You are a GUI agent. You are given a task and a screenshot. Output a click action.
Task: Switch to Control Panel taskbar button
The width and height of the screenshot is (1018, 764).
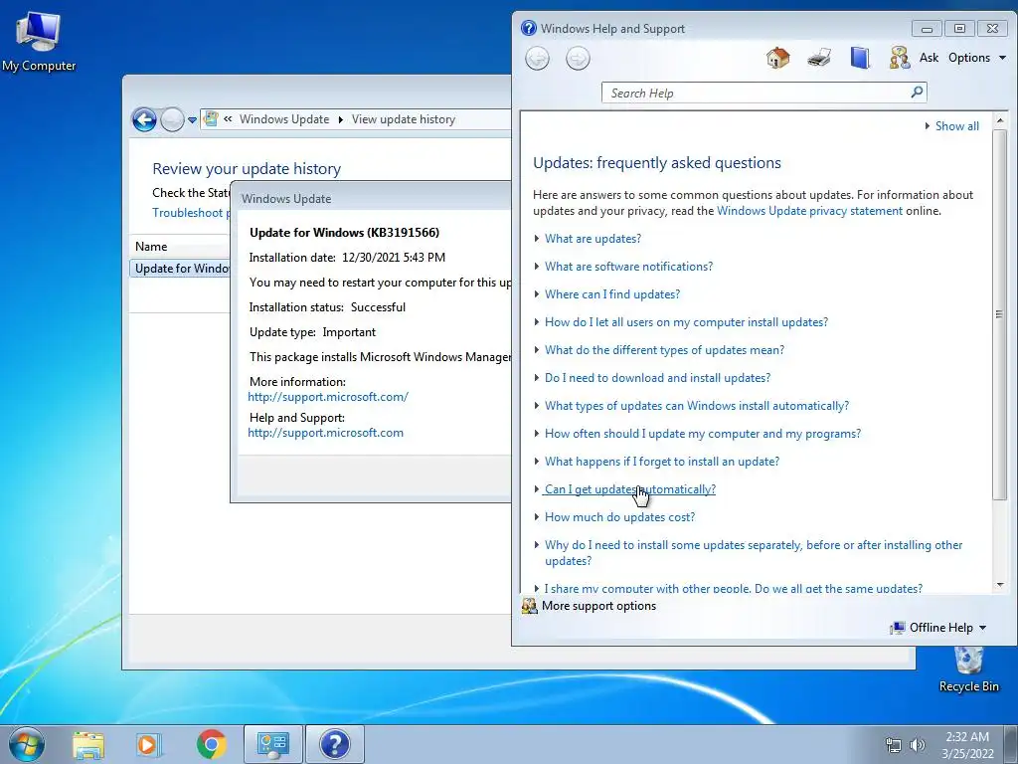(272, 744)
